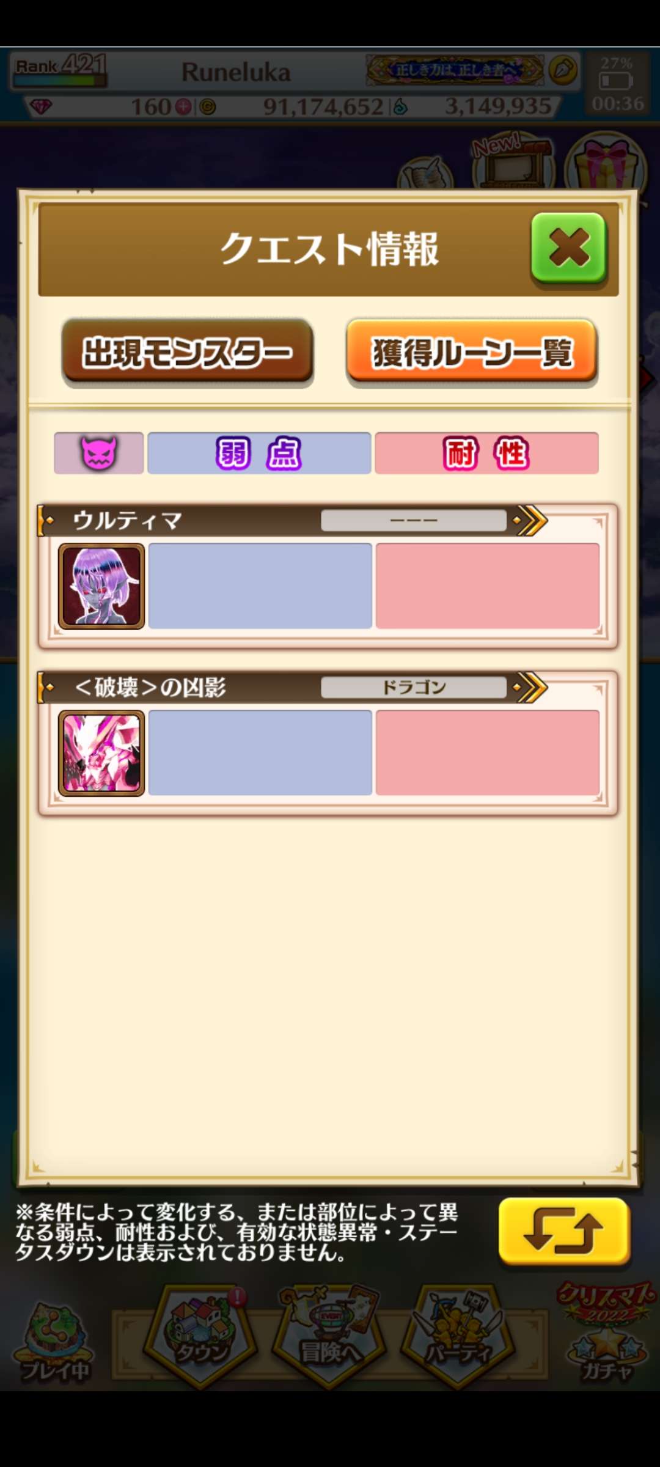The image size is (660, 1467).
Task: Expand the ウルティマ entry chevron arrows
Action: point(530,521)
